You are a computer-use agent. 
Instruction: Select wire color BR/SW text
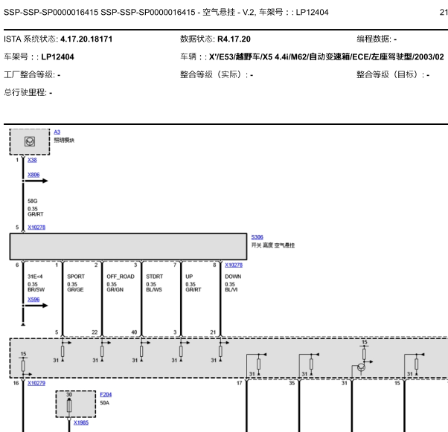click(36, 289)
